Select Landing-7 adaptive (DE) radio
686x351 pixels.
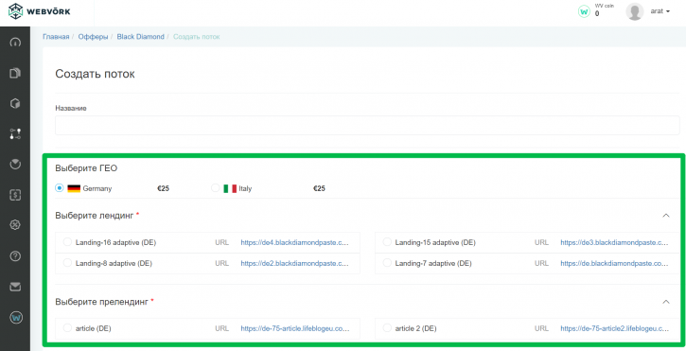(387, 263)
